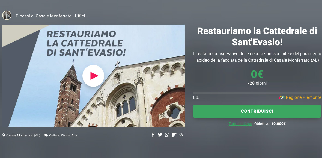Image resolution: width=322 pixels, height=158 pixels.
Task: Open the Tutto o niente link
Action: click(240, 124)
